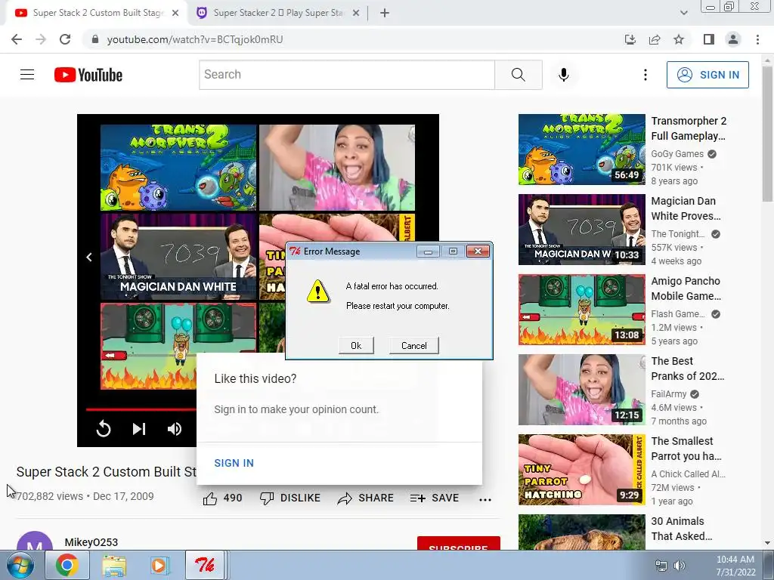Click previous arrow on video end screen

[x=89, y=257]
